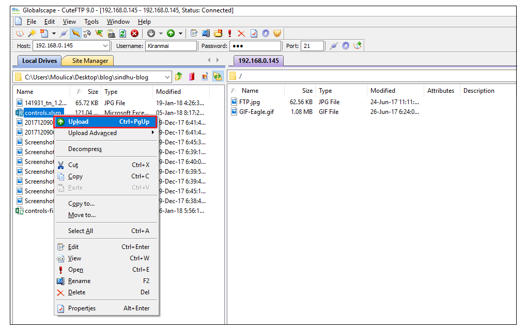
Task: Expand the New document dropdown arrow
Action: [54, 34]
